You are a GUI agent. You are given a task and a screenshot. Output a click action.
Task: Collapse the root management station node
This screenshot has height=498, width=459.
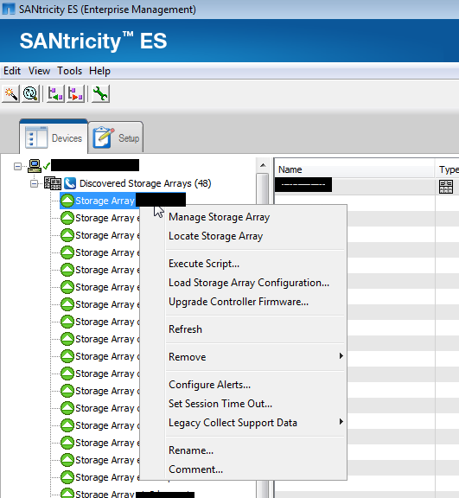tap(18, 166)
